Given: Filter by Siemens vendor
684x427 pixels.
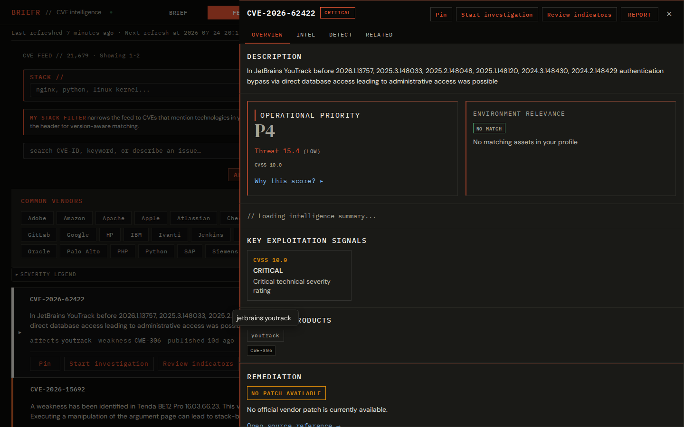Looking at the screenshot, I should click(x=223, y=251).
